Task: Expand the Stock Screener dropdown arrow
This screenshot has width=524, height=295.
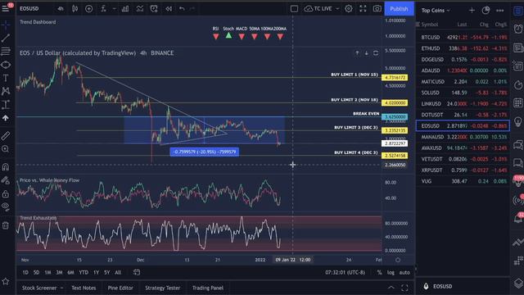Action: pos(62,288)
